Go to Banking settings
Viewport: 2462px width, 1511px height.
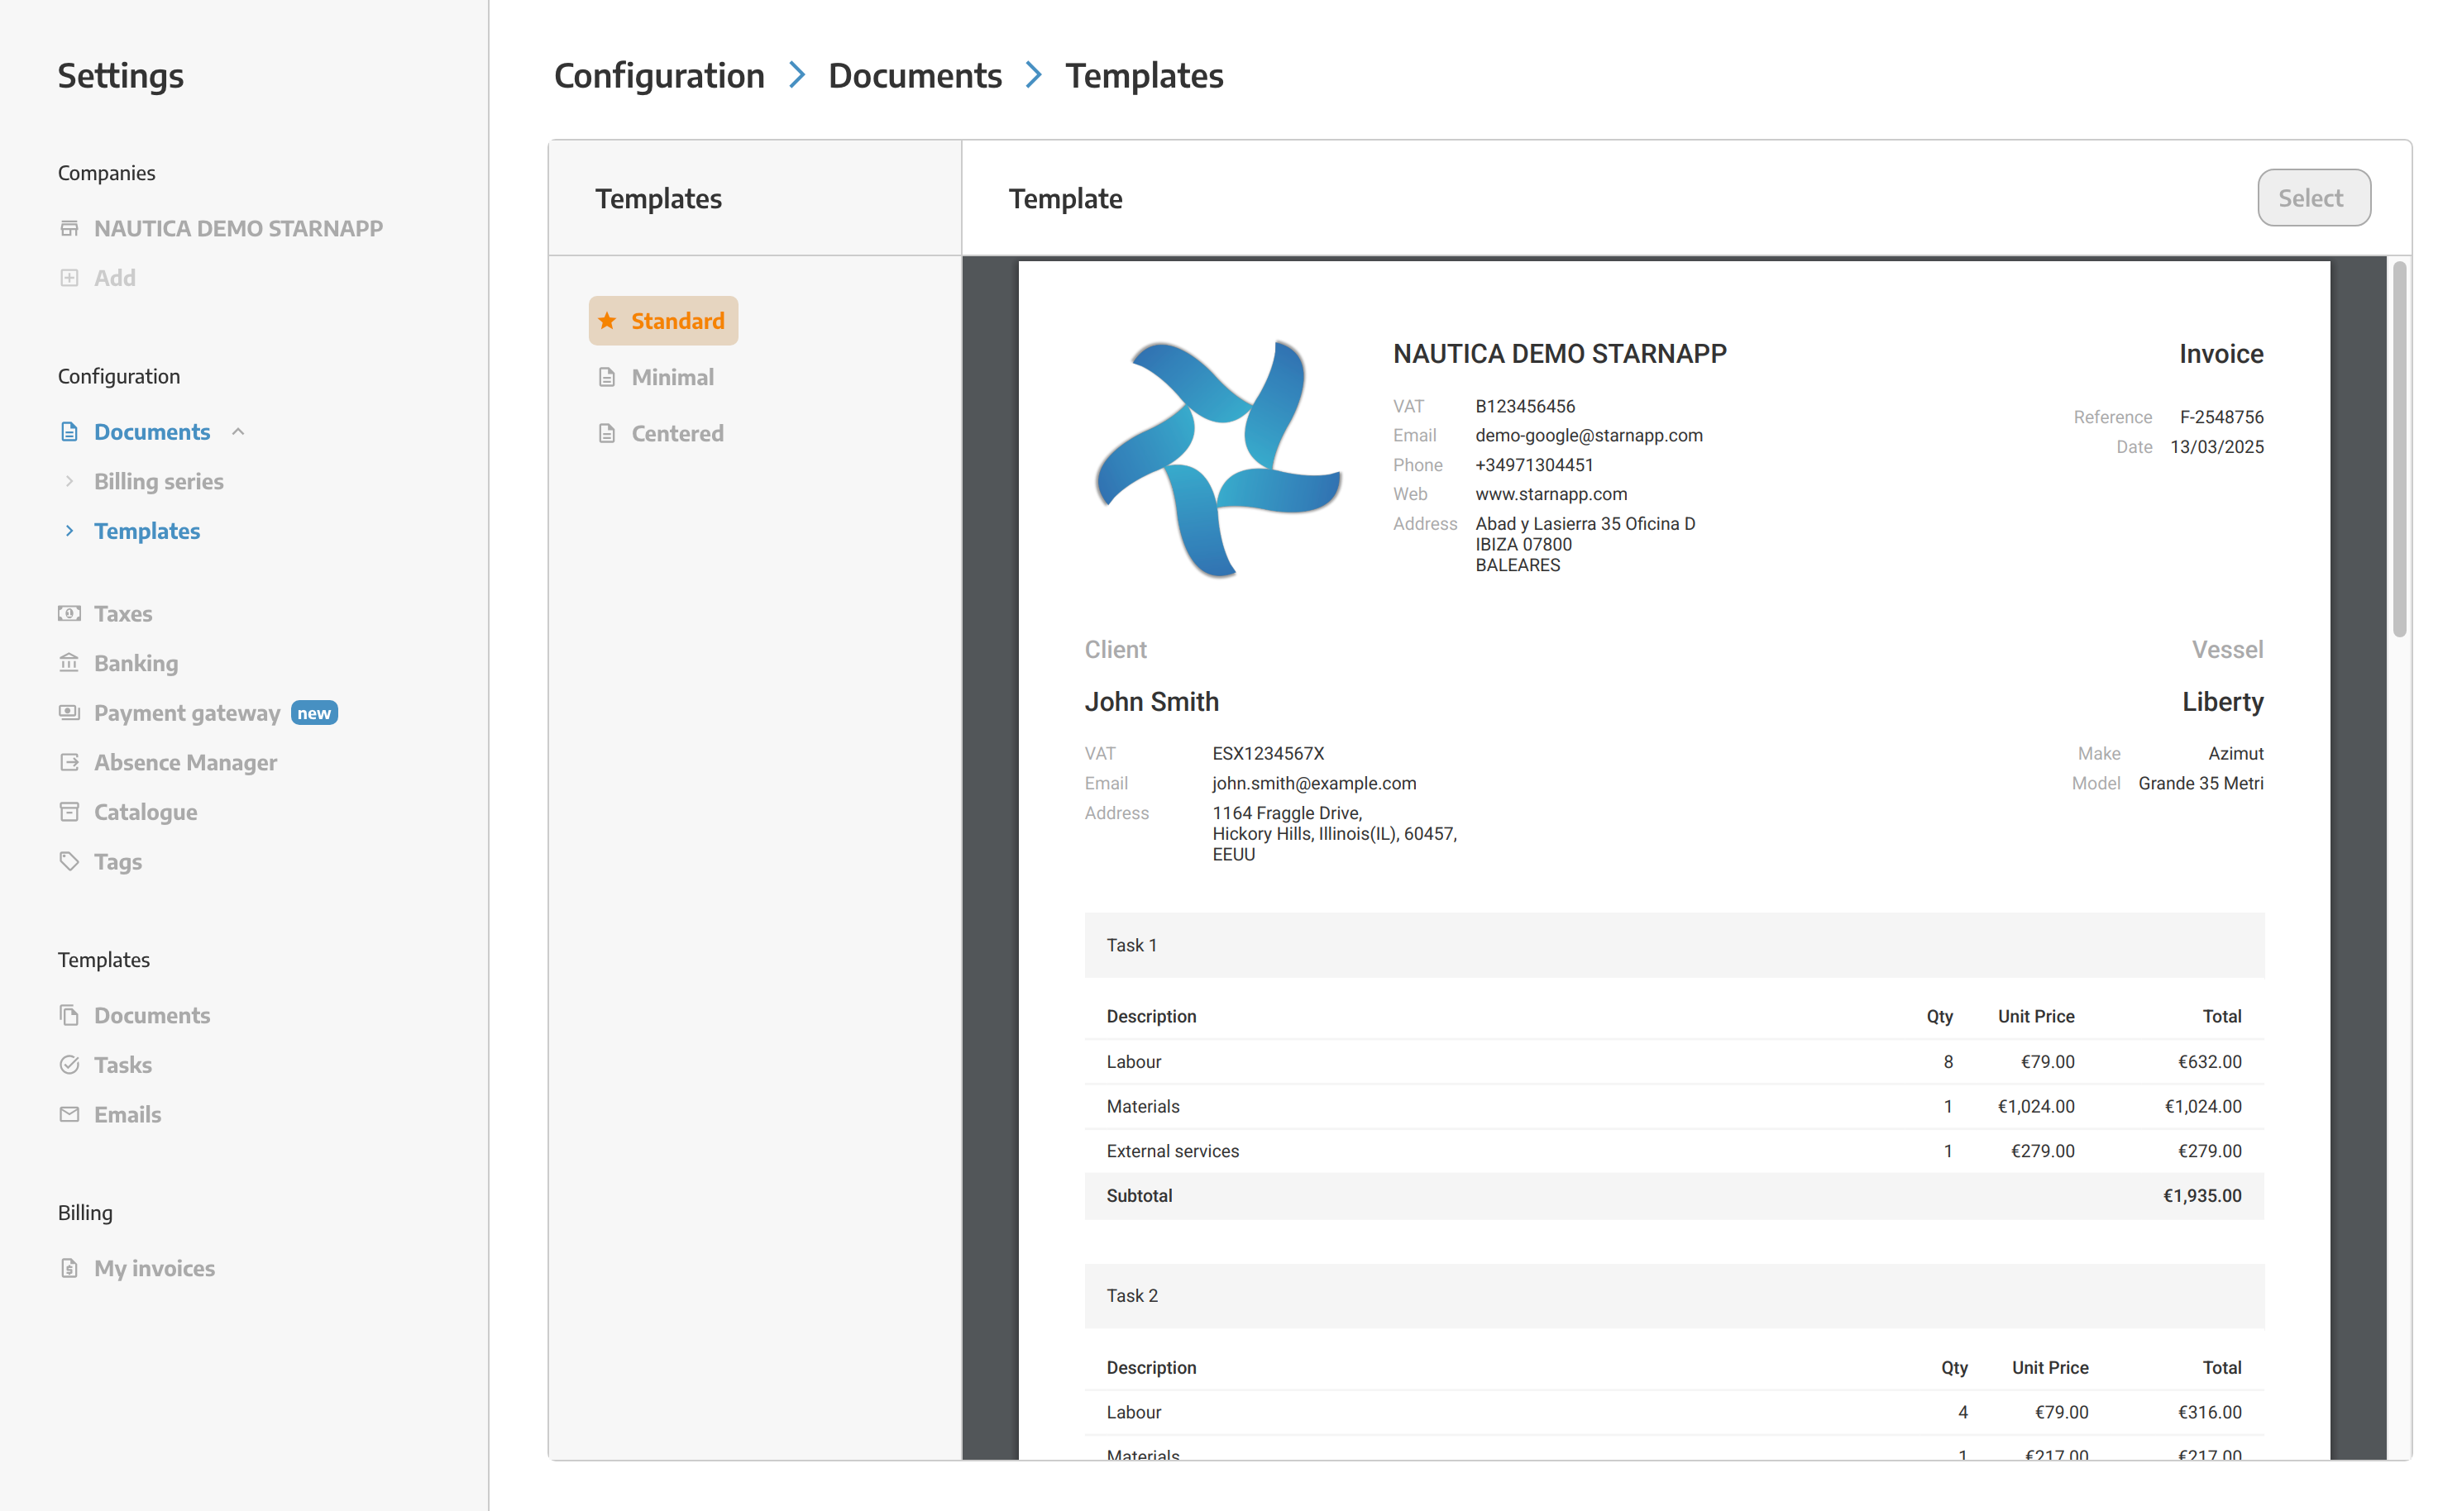136,664
